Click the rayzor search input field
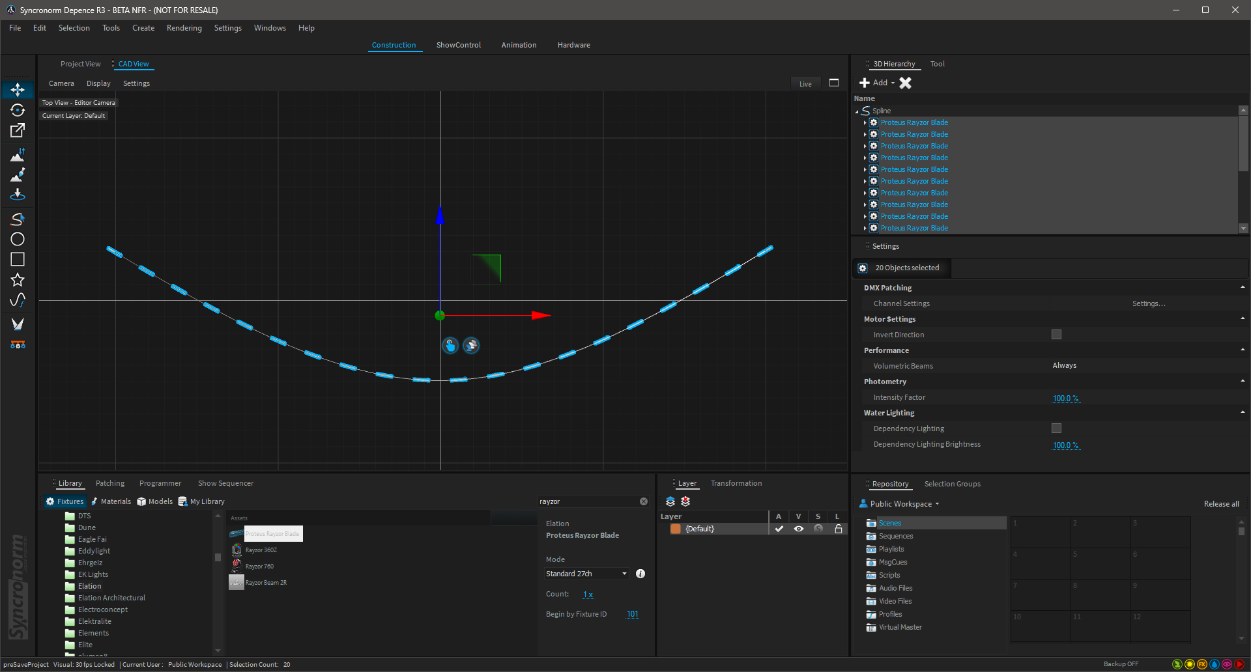This screenshot has width=1251, height=672. [588, 501]
